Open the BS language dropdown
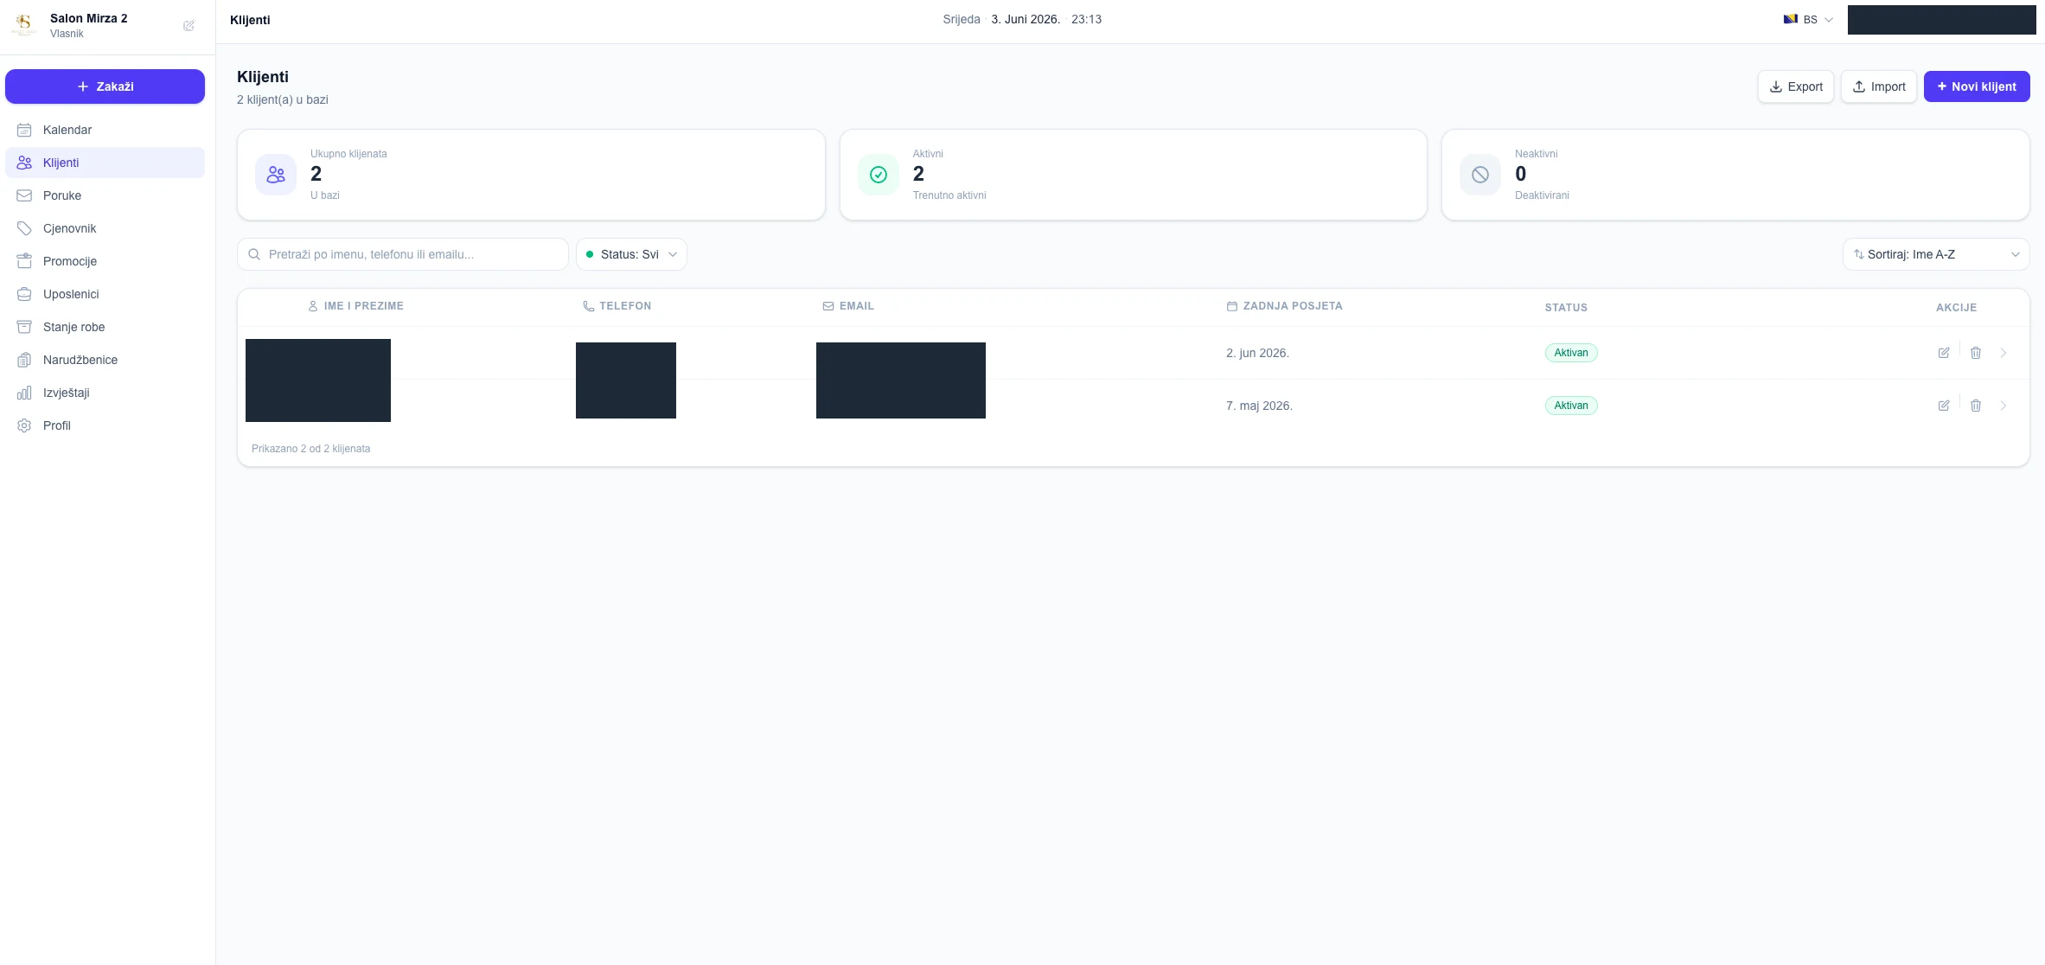The image size is (2045, 965). point(1809,19)
